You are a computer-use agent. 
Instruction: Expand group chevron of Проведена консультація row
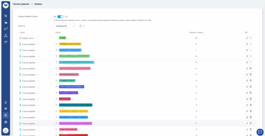click(38, 44)
